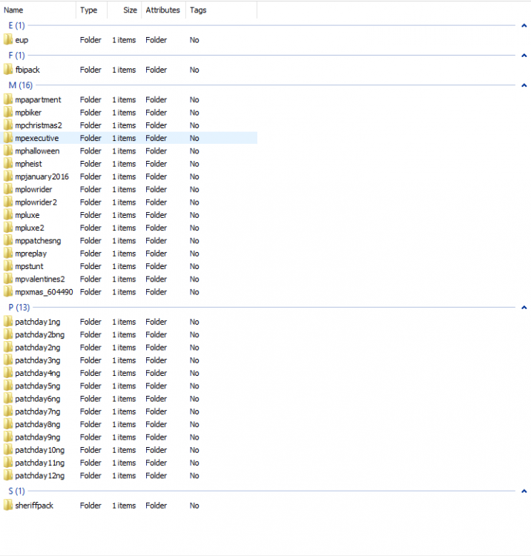Click the 'No' tag in sheriffpack row
Image resolution: width=531 pixels, height=556 pixels.
[194, 506]
